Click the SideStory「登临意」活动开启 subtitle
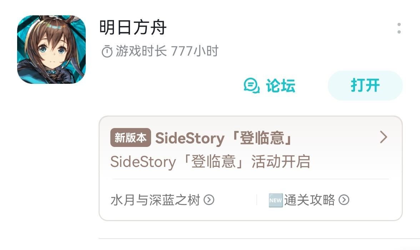Screen dimensions: 420x250 [x=210, y=162]
